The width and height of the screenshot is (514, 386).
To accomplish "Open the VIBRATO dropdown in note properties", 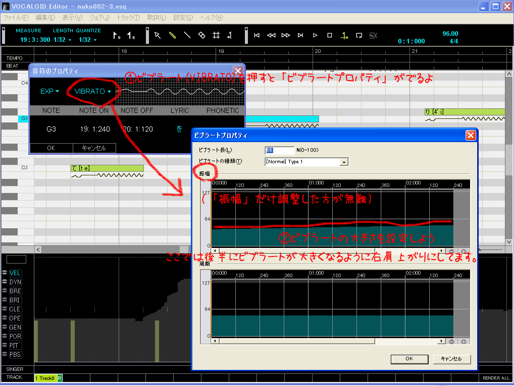I will pyautogui.click(x=93, y=91).
